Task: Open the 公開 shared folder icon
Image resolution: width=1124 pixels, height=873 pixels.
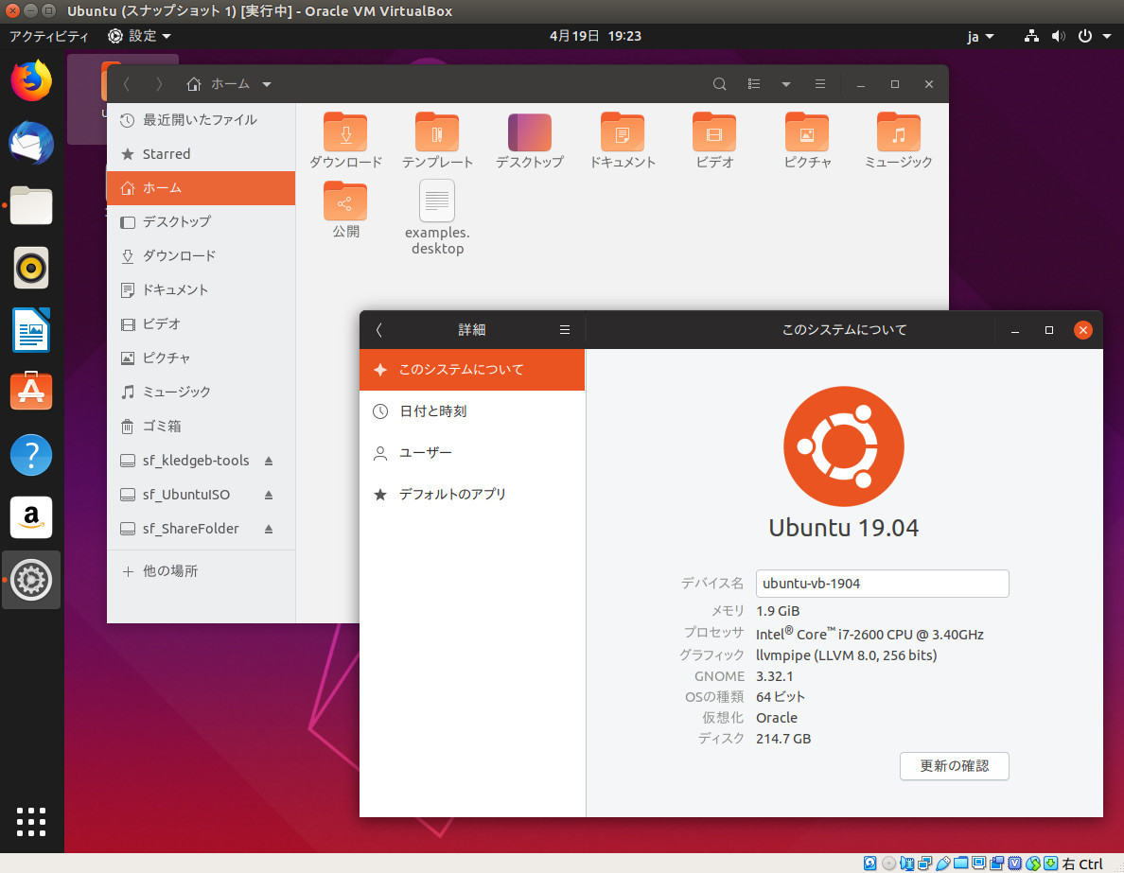Action: [x=345, y=201]
